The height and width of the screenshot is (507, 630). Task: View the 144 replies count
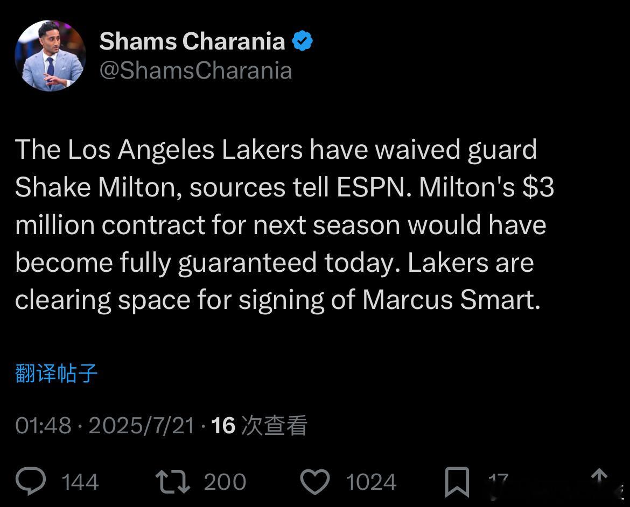[x=80, y=482]
